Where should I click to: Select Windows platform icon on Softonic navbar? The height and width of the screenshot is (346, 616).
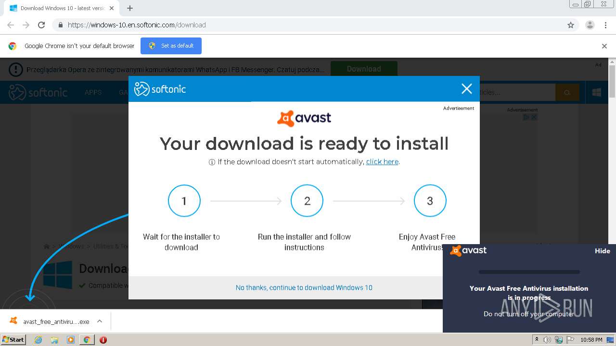tap(597, 92)
